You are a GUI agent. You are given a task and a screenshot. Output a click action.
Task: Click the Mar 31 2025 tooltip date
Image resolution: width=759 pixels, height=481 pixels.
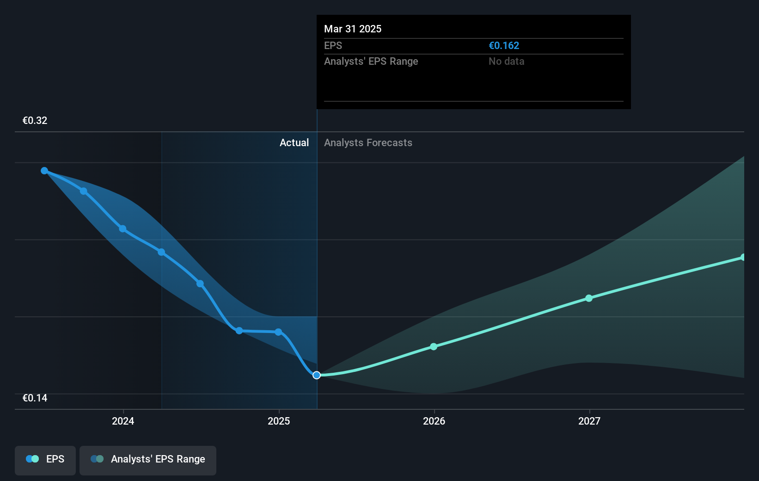[x=353, y=29]
